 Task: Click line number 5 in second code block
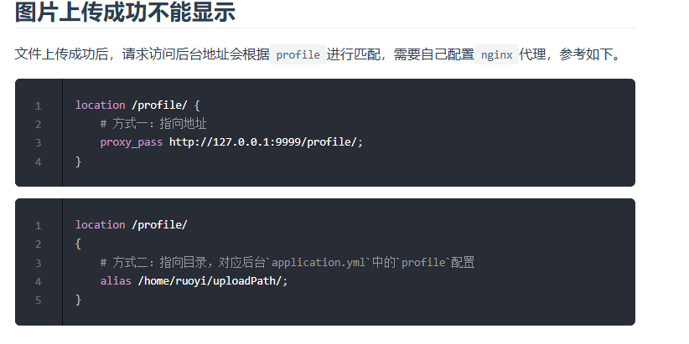coord(39,300)
